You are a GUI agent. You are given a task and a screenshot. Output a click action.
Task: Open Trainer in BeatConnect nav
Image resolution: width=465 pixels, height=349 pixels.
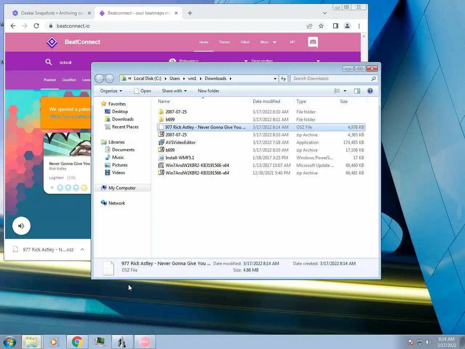pos(225,42)
